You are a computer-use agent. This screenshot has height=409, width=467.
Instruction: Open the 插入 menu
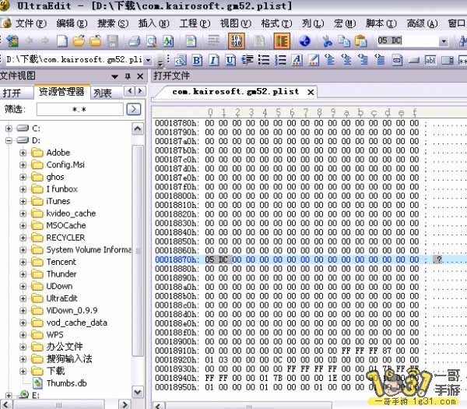[153, 23]
